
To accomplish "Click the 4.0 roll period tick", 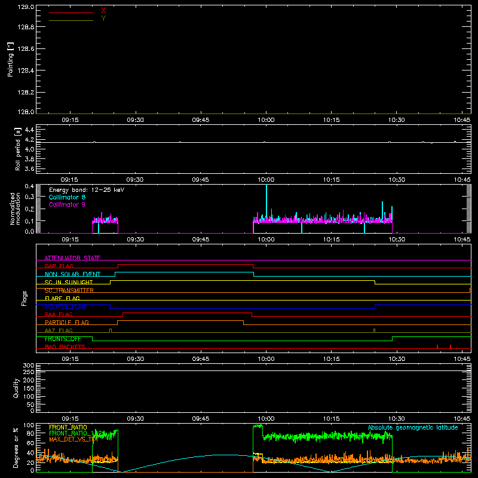I will [x=29, y=149].
